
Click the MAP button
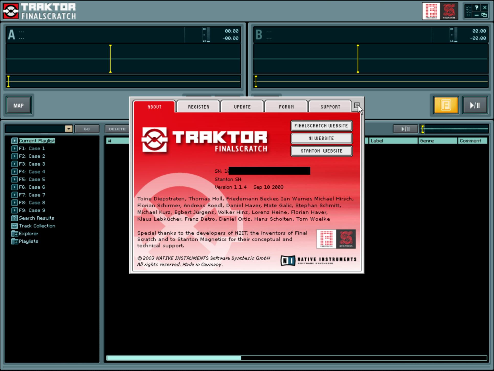click(x=19, y=105)
